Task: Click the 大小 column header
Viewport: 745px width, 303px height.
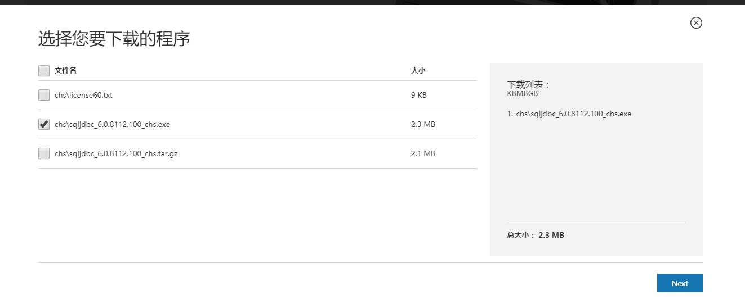Action: [x=418, y=71]
